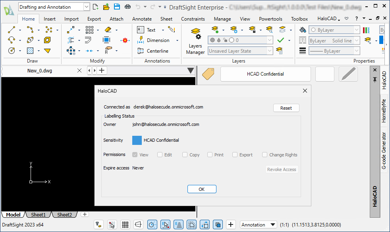Open the Layers Manager
390x232 pixels.
pos(195,41)
